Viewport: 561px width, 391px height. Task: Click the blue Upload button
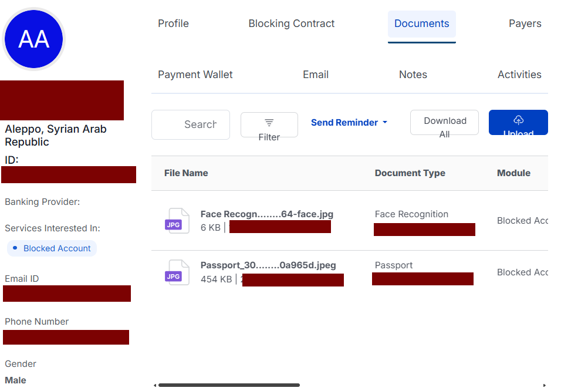(x=518, y=123)
